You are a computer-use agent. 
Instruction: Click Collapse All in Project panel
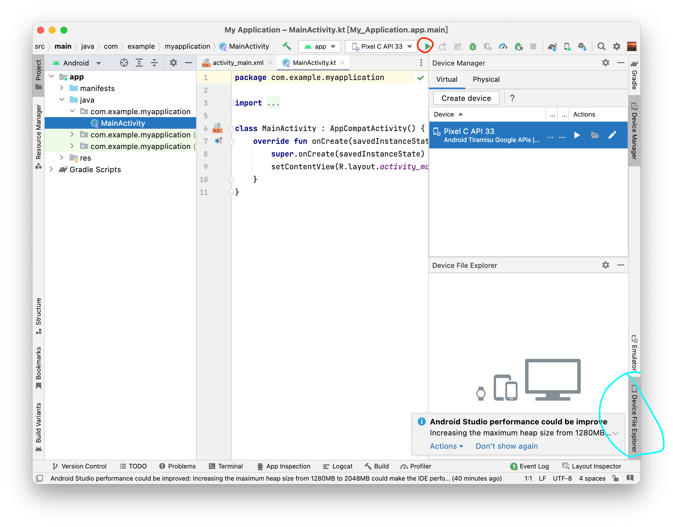[154, 63]
